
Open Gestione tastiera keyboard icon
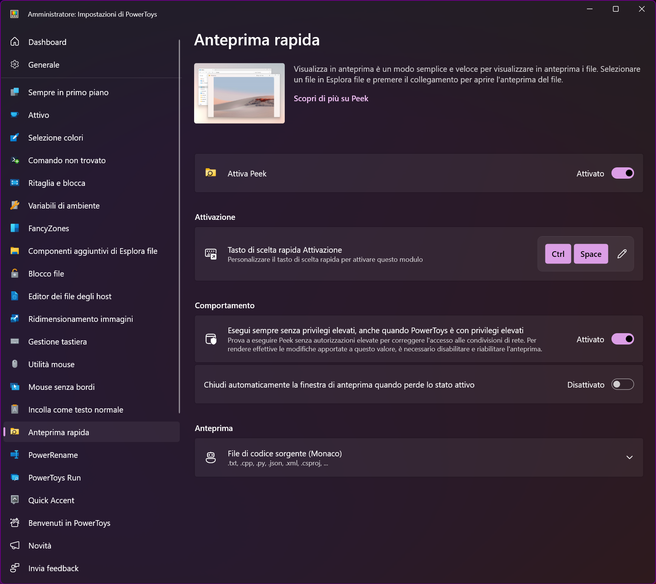[x=15, y=341]
